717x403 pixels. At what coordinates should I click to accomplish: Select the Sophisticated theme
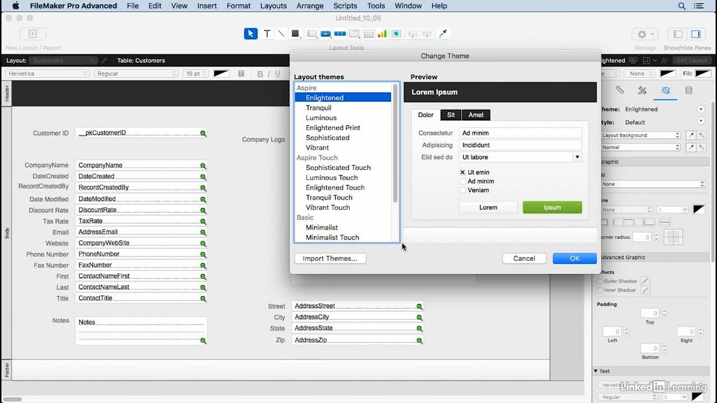click(328, 138)
